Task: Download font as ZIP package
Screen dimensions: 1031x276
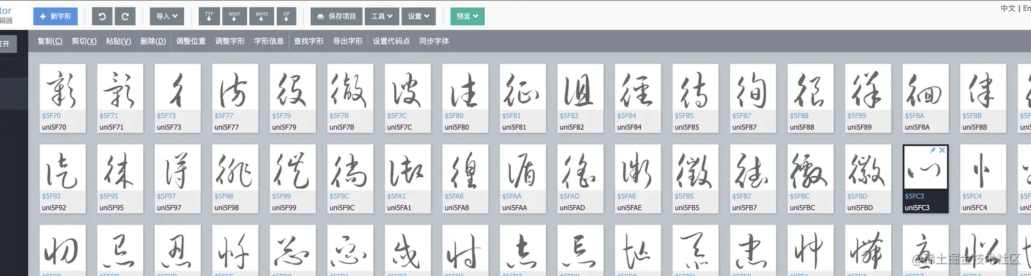Action: [286, 16]
